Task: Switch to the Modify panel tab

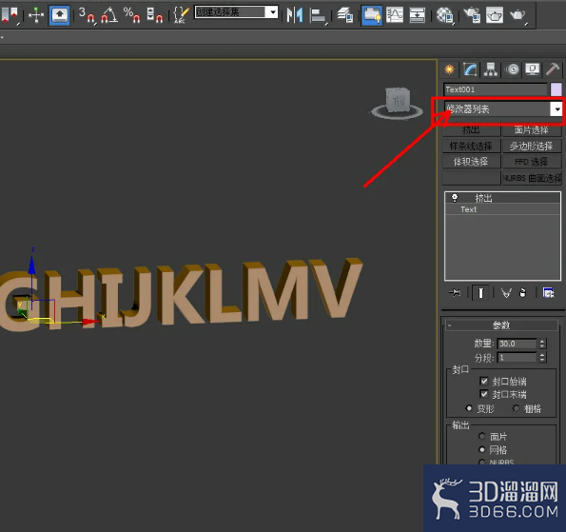Action: (470, 69)
